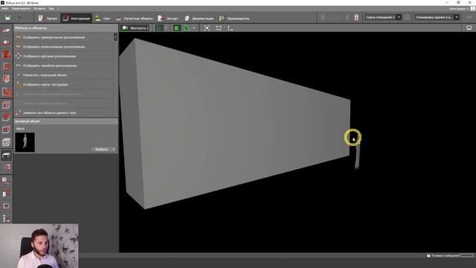Click the status bar progress indicator
Screen dimensions: 476x268
click(467, 255)
